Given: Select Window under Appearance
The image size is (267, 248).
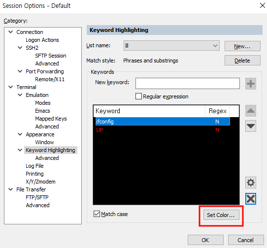Looking at the screenshot, I should tap(44, 142).
